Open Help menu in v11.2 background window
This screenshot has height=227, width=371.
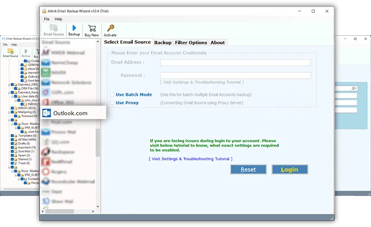pyautogui.click(x=14, y=44)
